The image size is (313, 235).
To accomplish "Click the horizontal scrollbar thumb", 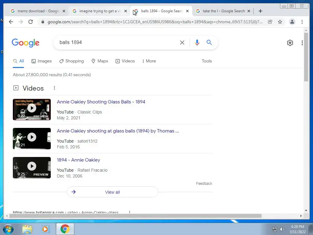I will [135, 216].
